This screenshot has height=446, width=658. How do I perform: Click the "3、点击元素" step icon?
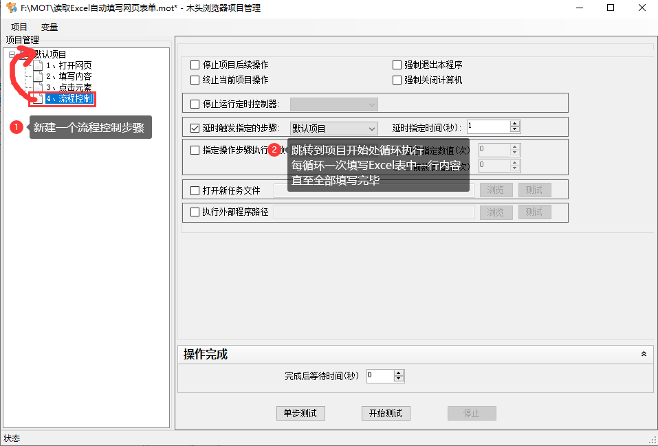point(36,87)
